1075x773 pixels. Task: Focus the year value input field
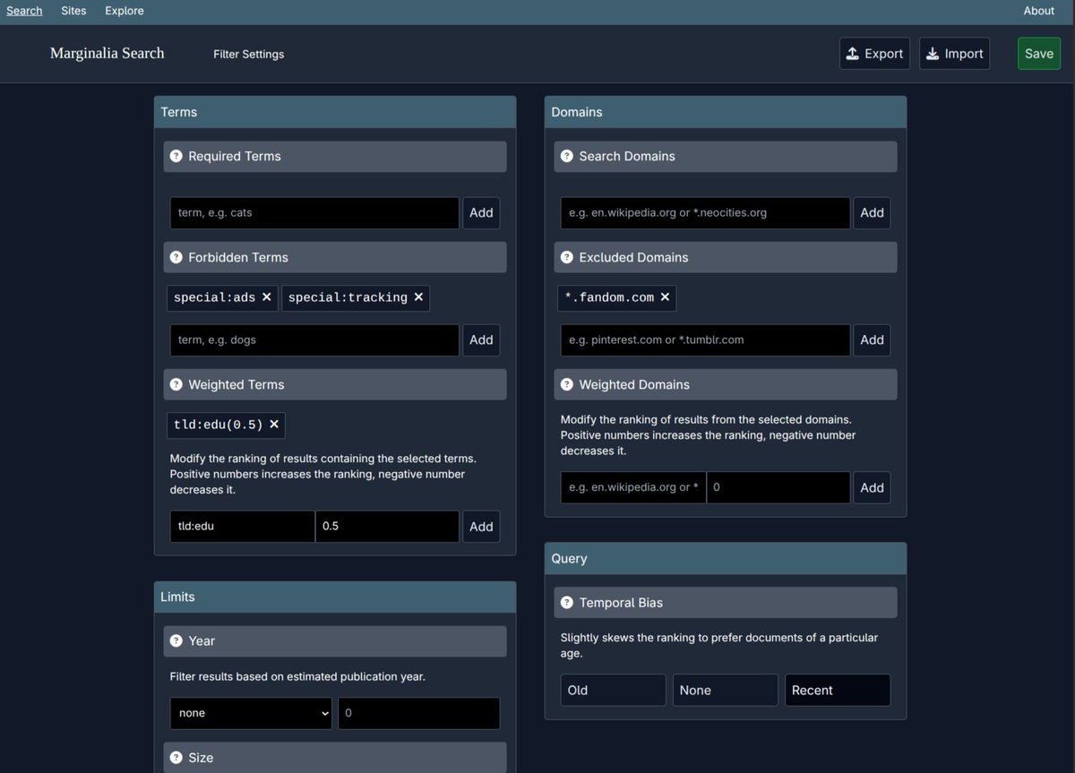418,713
